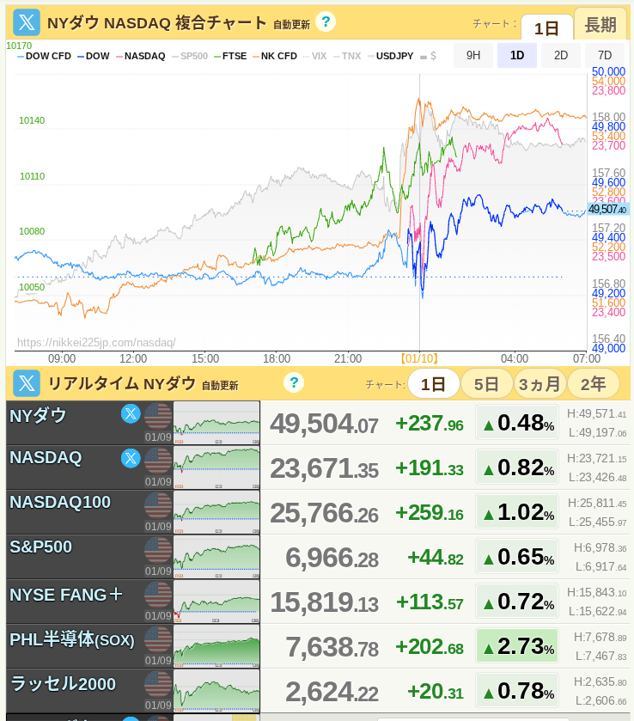Switch composite chart to 長期 tab
This screenshot has height=721, width=634.
coord(600,26)
